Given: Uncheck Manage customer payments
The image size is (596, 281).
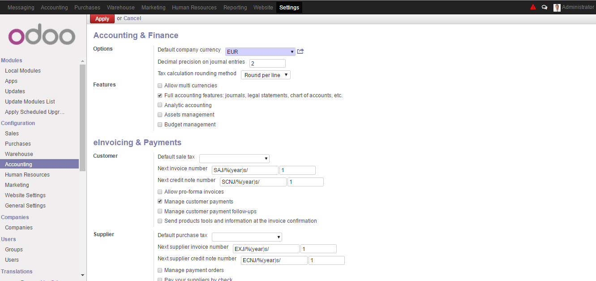Looking at the screenshot, I should 160,201.
